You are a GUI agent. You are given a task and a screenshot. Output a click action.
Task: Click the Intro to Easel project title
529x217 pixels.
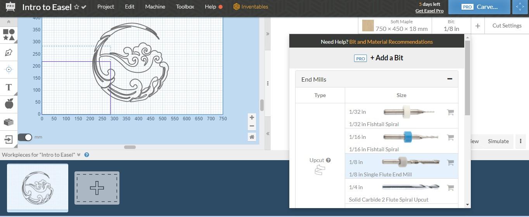point(47,7)
